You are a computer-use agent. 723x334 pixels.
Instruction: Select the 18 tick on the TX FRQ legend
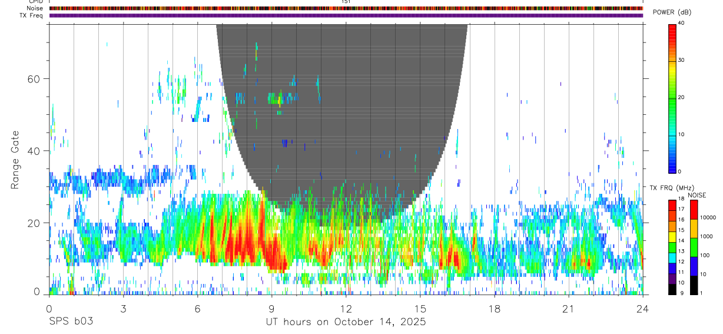682,199
